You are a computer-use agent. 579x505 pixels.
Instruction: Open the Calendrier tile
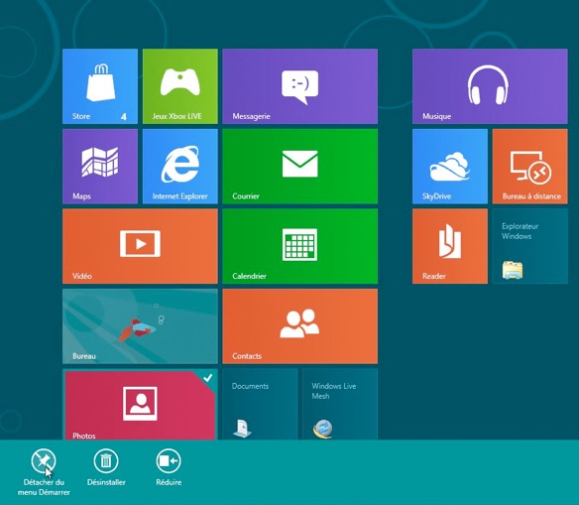299,246
